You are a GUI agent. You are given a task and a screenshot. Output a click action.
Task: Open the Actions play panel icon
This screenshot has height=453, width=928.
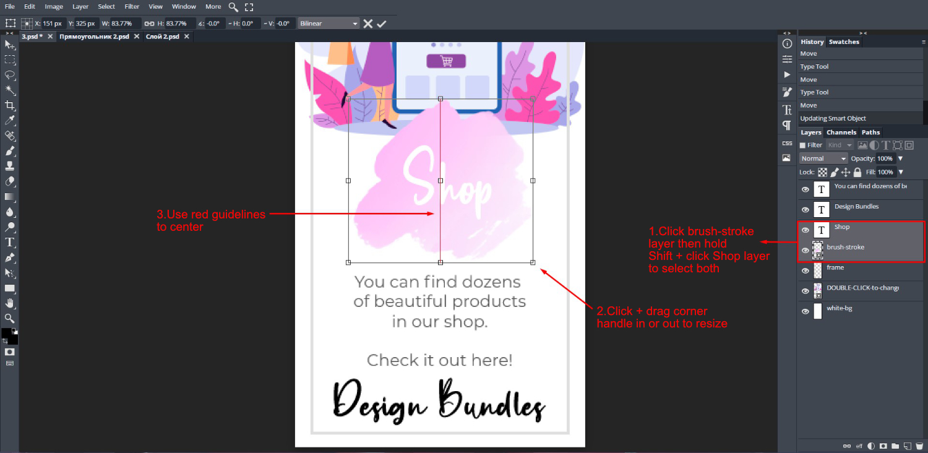[787, 74]
